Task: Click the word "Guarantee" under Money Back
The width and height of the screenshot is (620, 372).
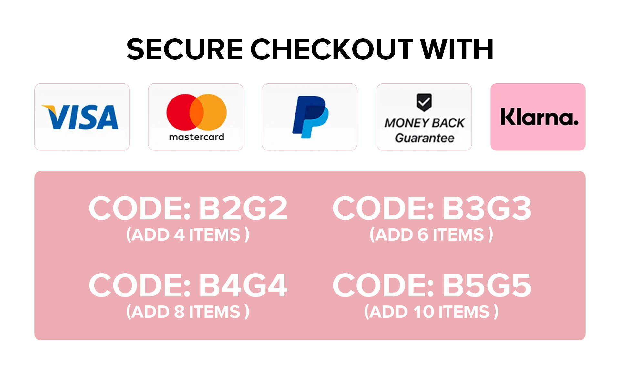Action: click(424, 138)
